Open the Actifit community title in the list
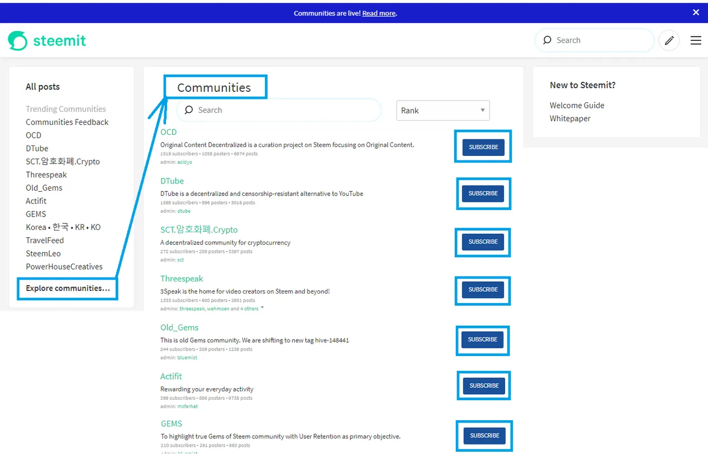 pyautogui.click(x=171, y=376)
